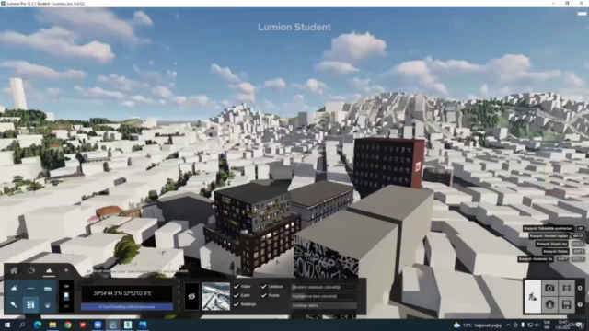Adjust the random building height slider
589x331 pixels.
click(324, 296)
